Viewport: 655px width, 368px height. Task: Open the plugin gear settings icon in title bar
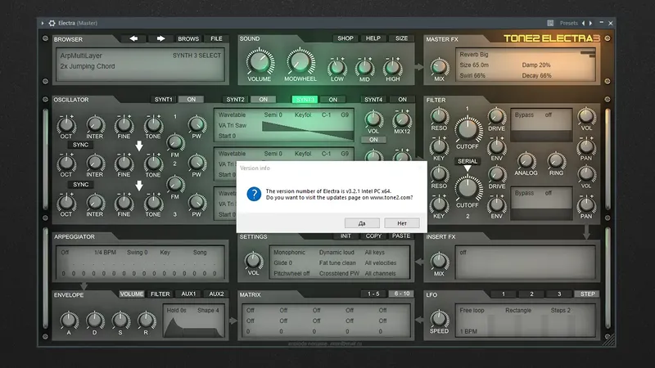tap(52, 24)
